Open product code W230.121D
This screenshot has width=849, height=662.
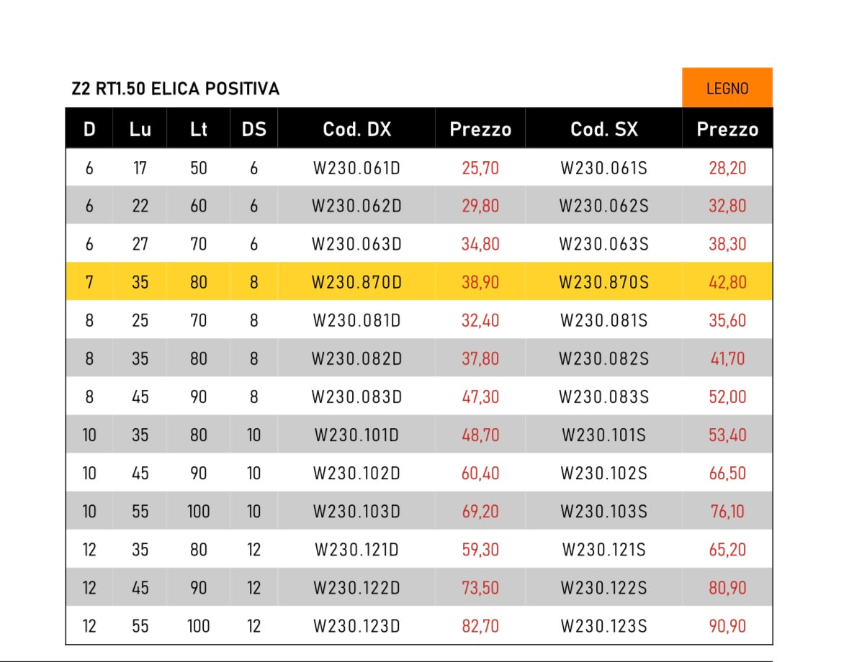pyautogui.click(x=356, y=550)
